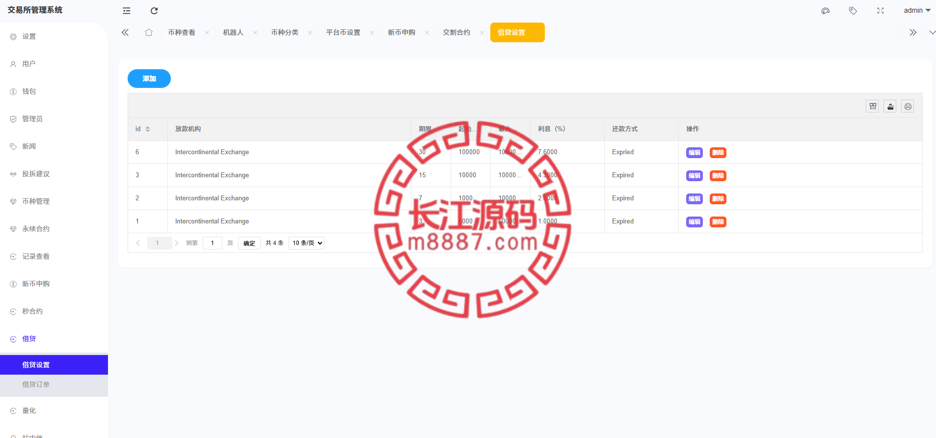Close the 借贷设置 tab
This screenshot has width=936, height=438.
point(537,33)
